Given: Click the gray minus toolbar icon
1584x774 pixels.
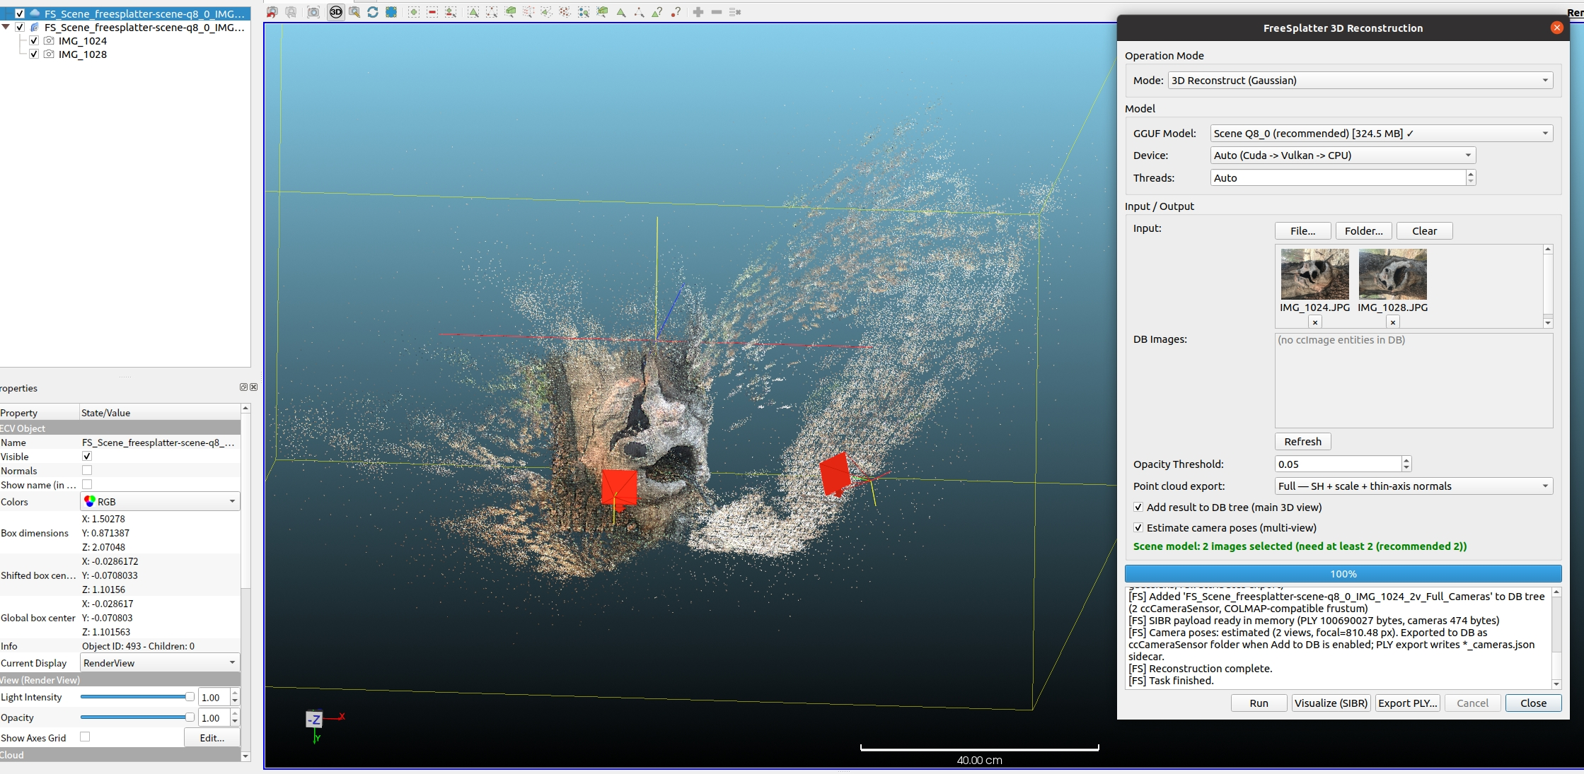Looking at the screenshot, I should pos(717,12).
